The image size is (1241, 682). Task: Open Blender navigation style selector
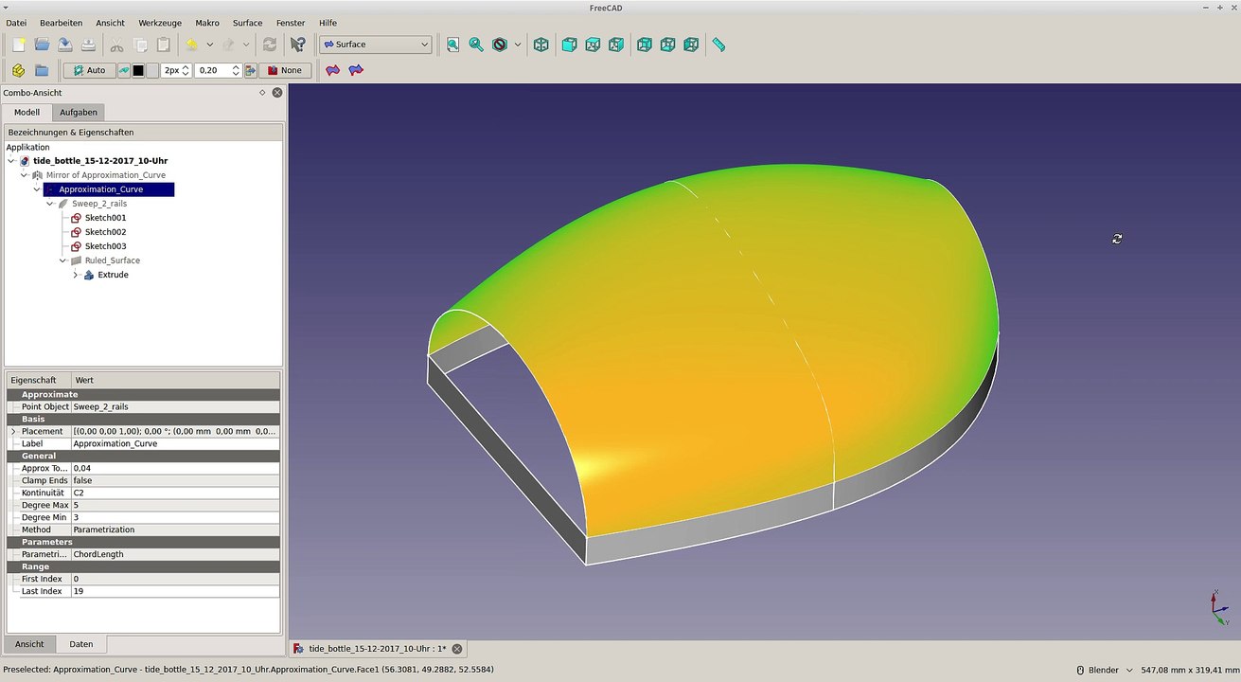[x=1104, y=670]
